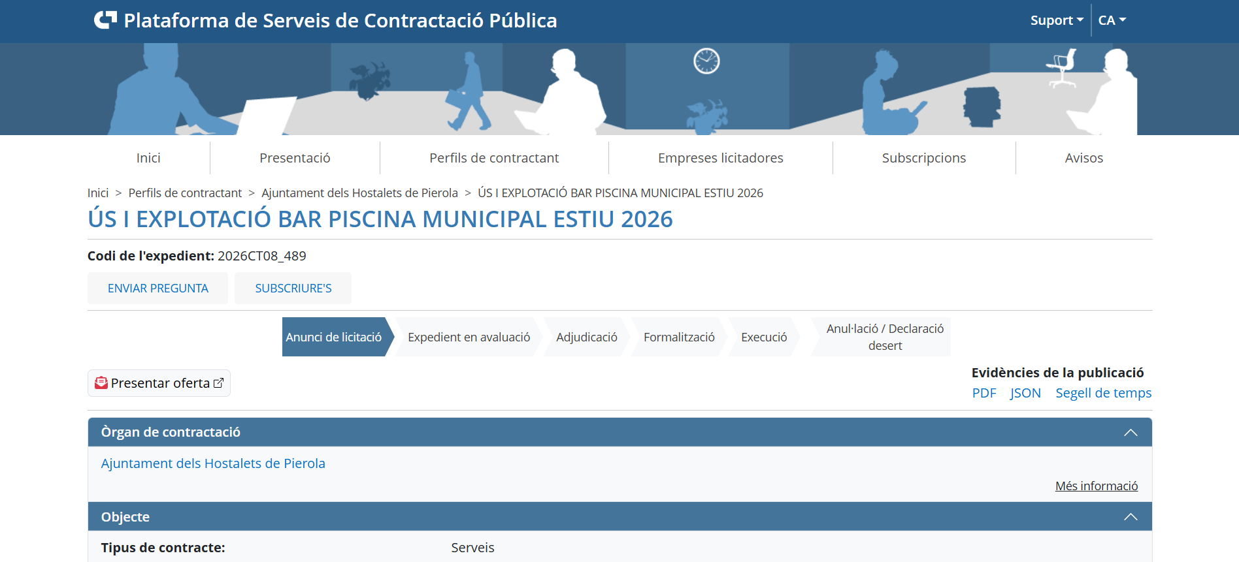Switch to the Adjudicació phase tab
Screen dimensions: 1239x562
click(586, 337)
